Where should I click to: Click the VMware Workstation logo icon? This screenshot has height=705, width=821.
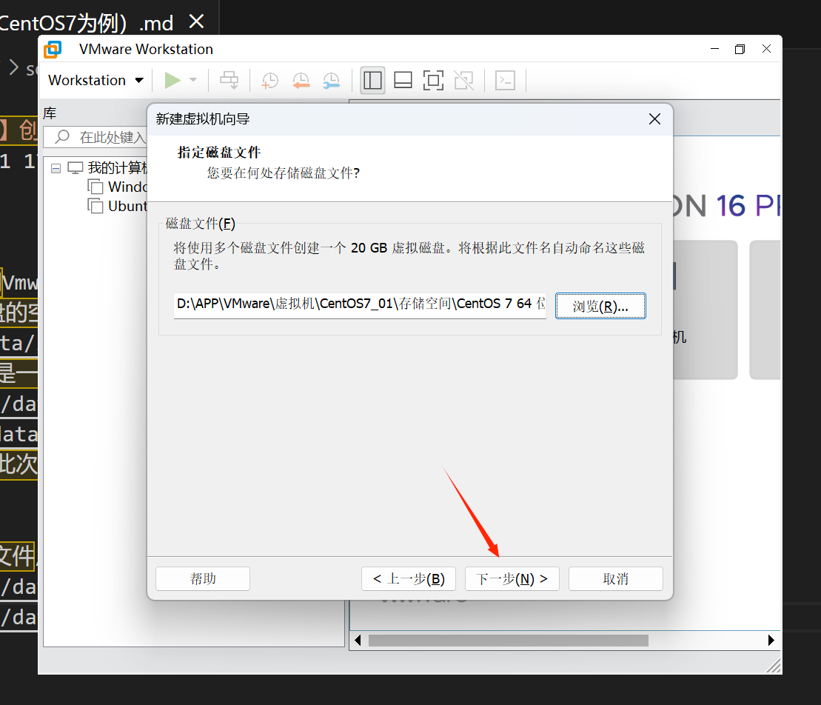53,49
